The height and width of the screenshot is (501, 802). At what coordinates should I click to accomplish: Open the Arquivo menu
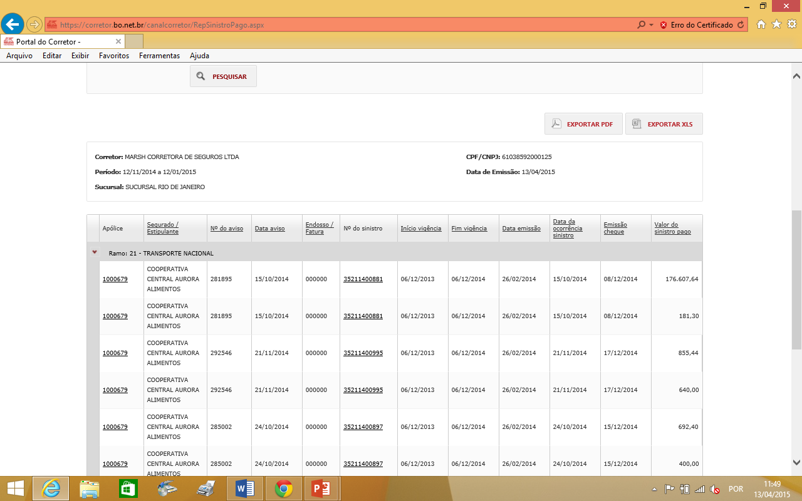[19, 56]
